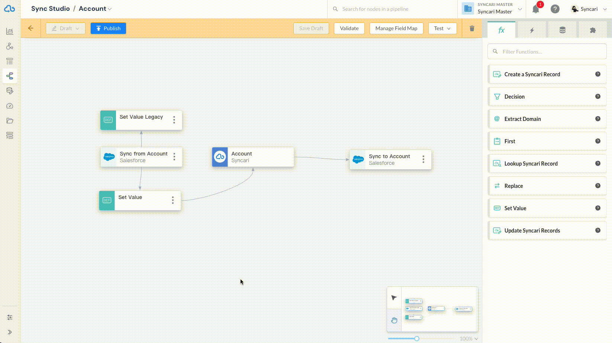This screenshot has width=612, height=343.
Task: Select the Replace function
Action: 547,186
